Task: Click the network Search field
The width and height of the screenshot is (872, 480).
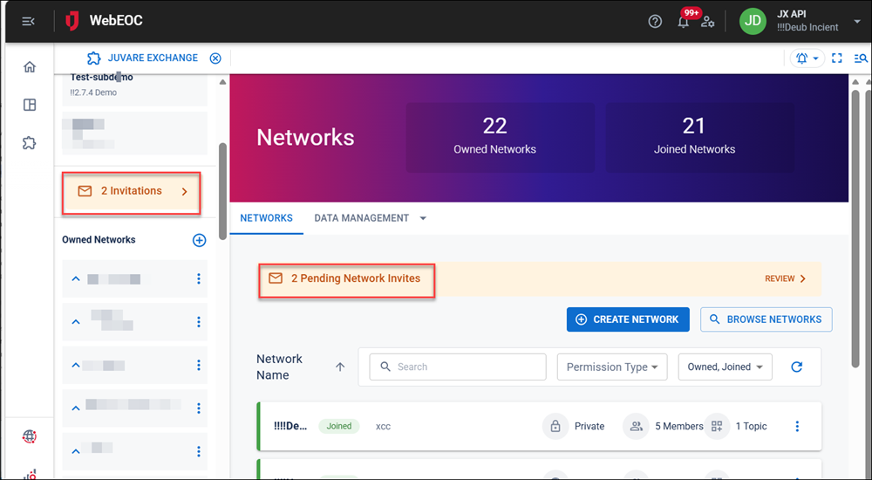Action: [458, 367]
